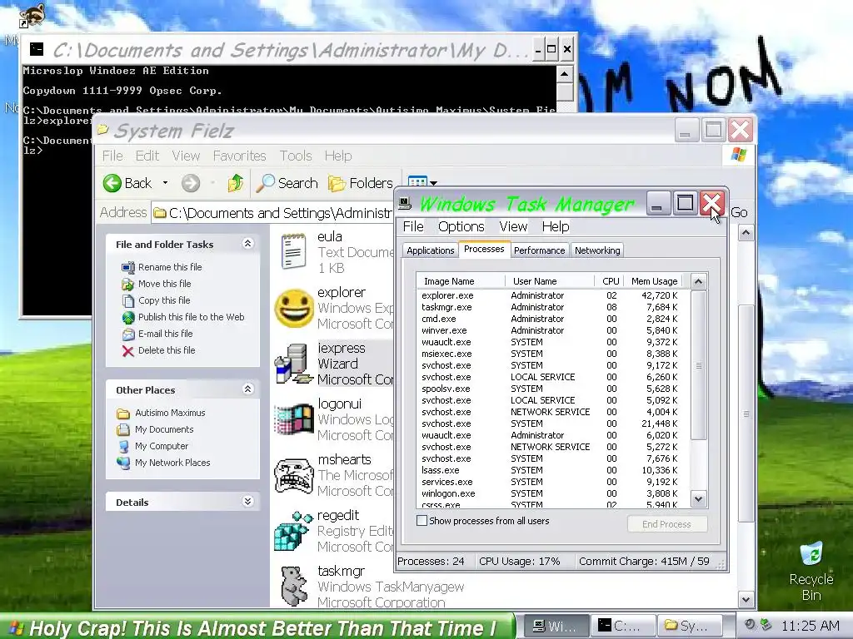This screenshot has height=639, width=853.
Task: Click the Move this file icon
Action: pos(127,285)
